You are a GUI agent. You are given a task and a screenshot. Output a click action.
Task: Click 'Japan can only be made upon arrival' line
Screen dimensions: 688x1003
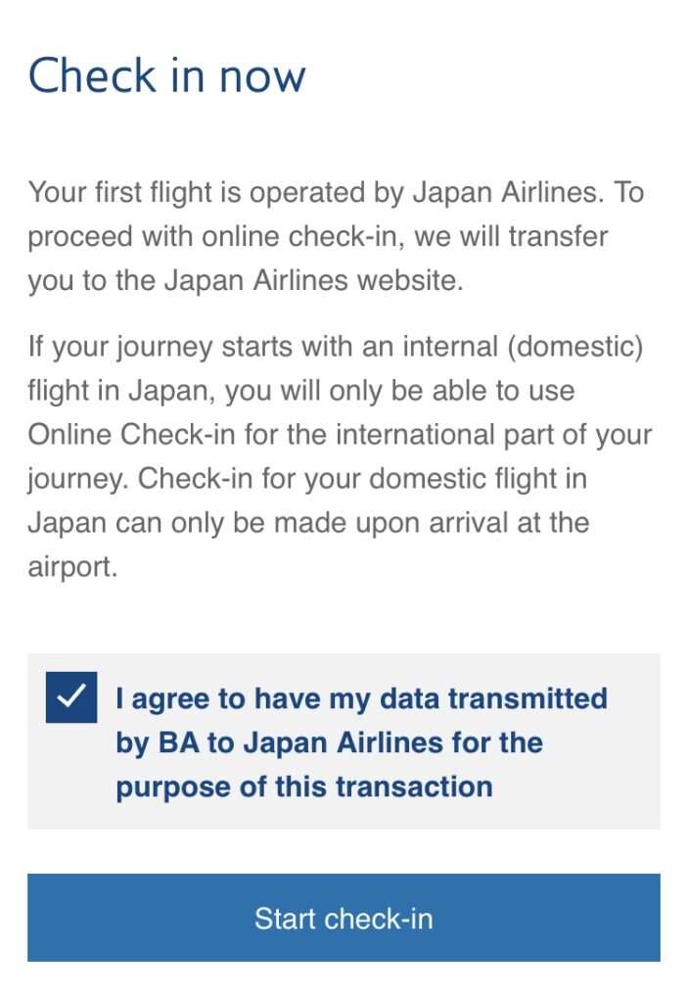point(308,523)
